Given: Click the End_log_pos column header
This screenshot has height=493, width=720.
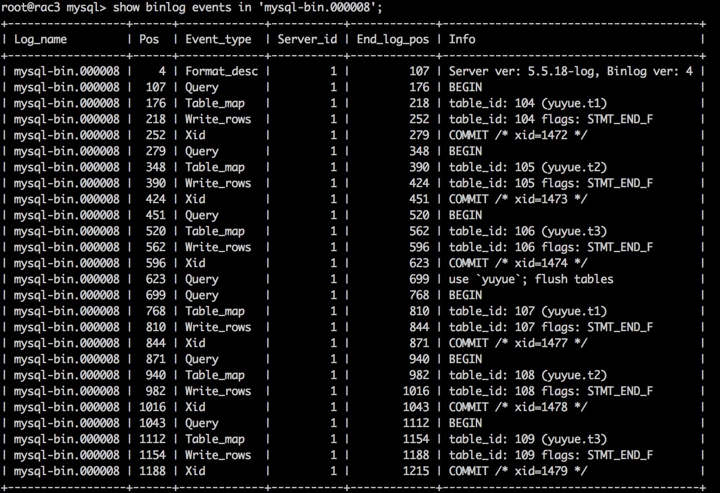Looking at the screenshot, I should pos(392,39).
